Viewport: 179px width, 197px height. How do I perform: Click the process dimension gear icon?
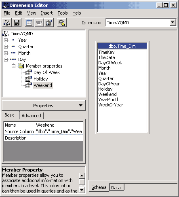tap(62, 23)
